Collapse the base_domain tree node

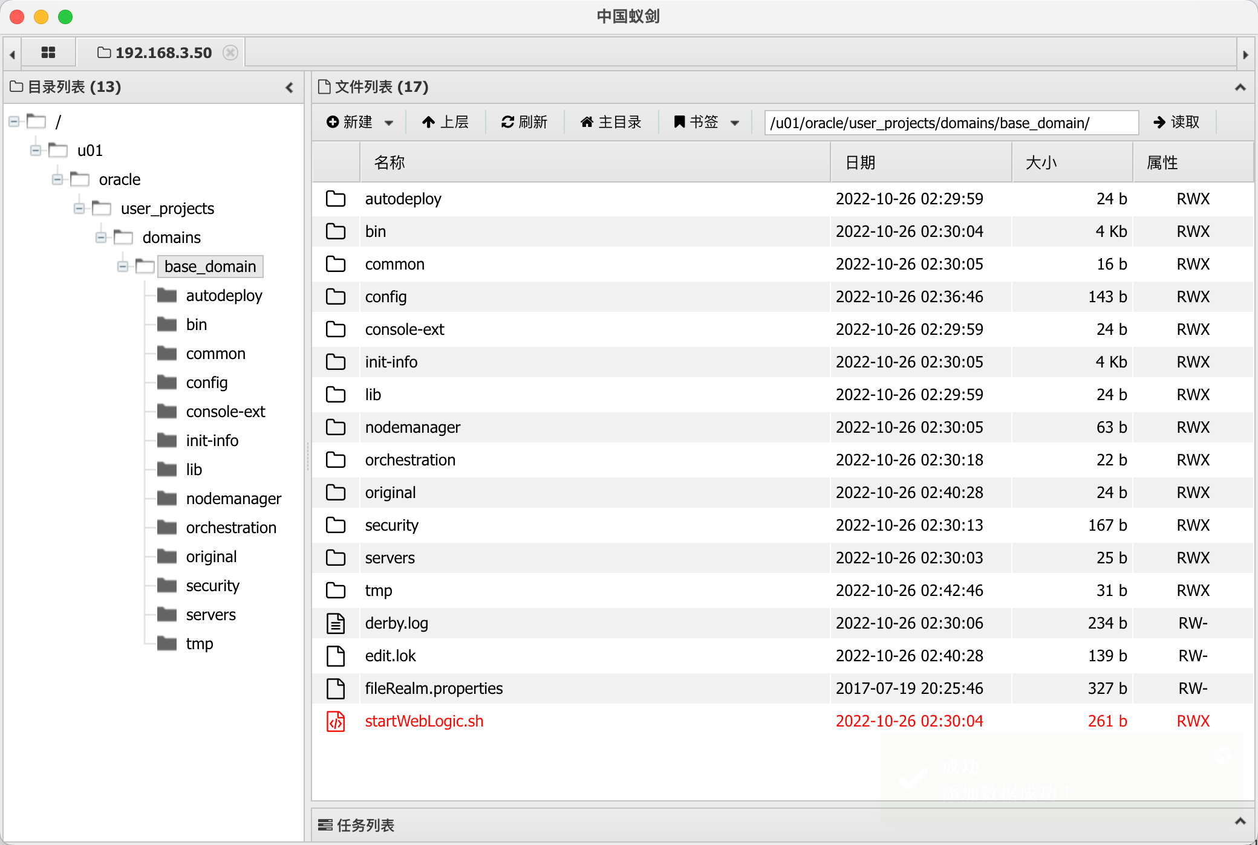(x=123, y=267)
